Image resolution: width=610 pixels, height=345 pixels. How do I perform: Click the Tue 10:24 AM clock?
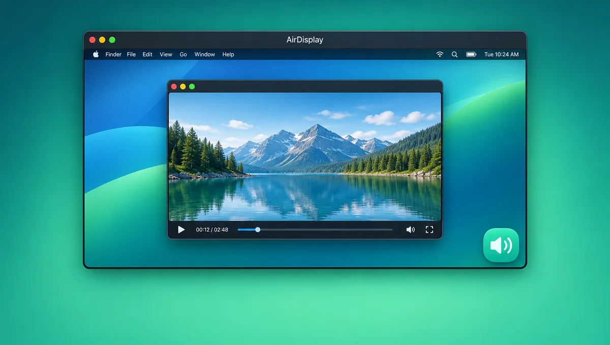(501, 54)
